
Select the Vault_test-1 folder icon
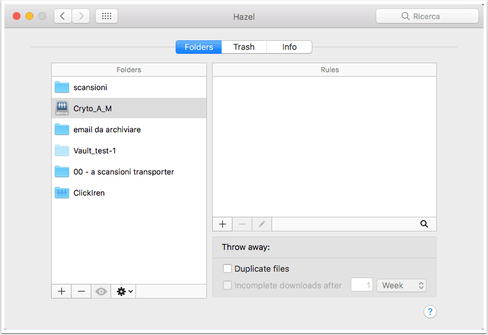[62, 150]
